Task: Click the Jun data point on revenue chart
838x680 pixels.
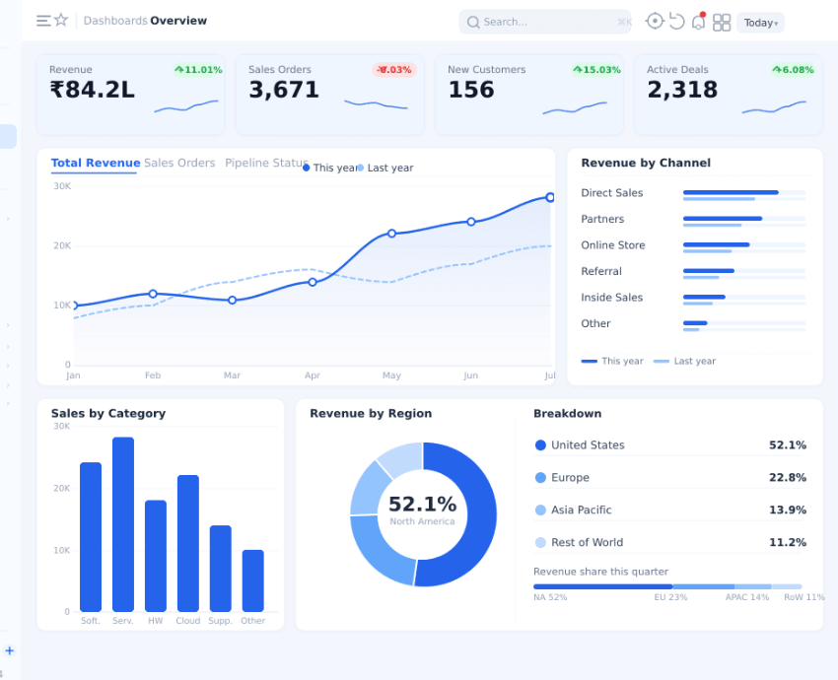Action: [471, 222]
